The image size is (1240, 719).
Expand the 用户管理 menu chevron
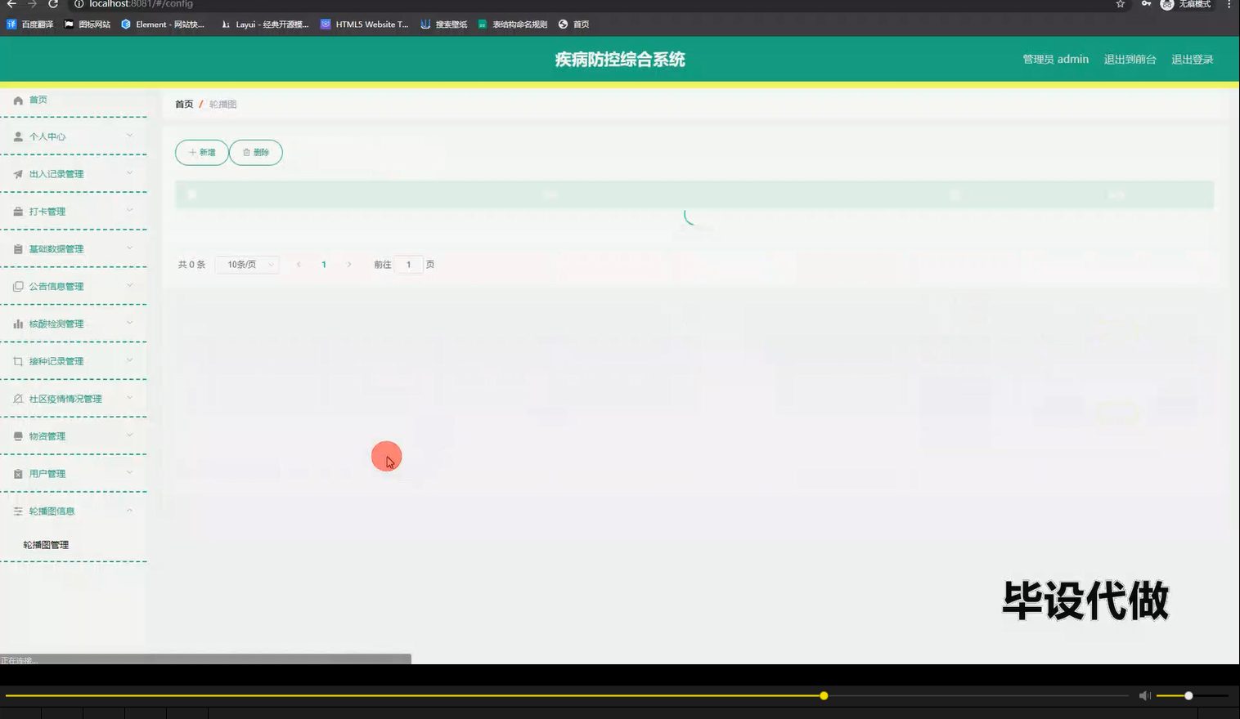click(129, 473)
